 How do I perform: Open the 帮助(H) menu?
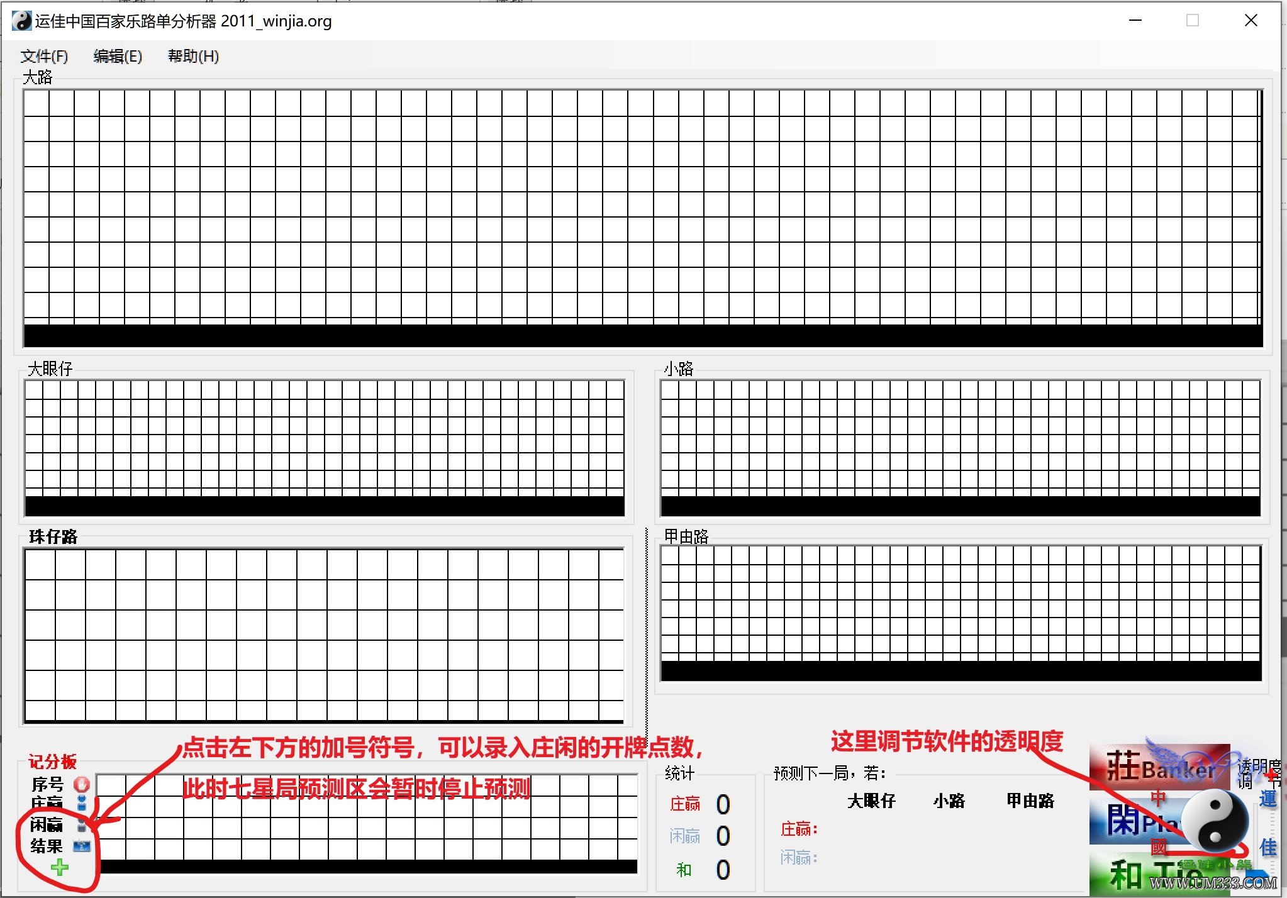tap(193, 57)
